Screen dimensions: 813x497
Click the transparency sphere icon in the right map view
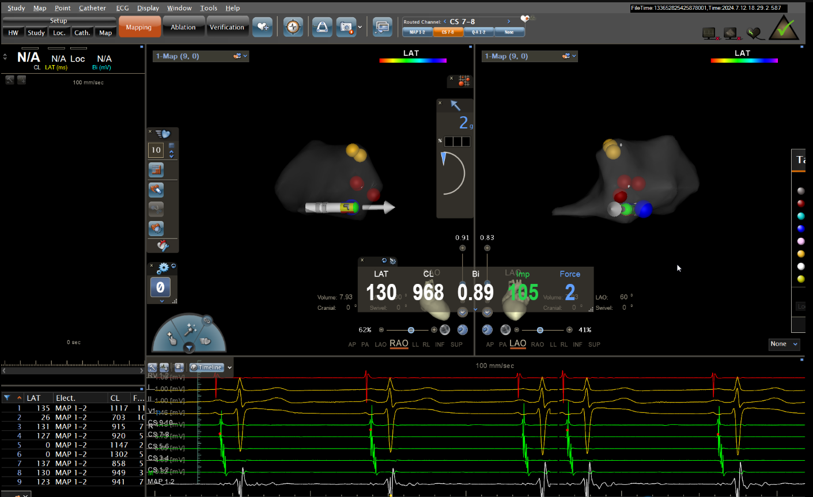505,329
